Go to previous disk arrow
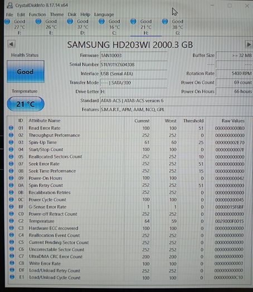The height and width of the screenshot is (292, 253). [11, 44]
